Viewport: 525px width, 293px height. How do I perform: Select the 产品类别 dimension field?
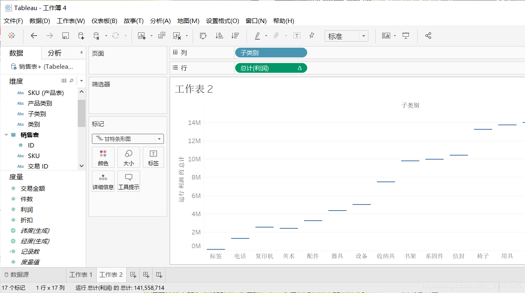coord(40,103)
